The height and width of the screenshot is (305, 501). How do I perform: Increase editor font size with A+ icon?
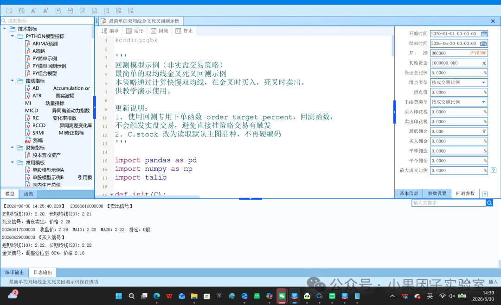click(45, 11)
